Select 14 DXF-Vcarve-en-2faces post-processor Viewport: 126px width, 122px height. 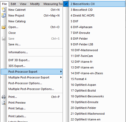pos(94,73)
